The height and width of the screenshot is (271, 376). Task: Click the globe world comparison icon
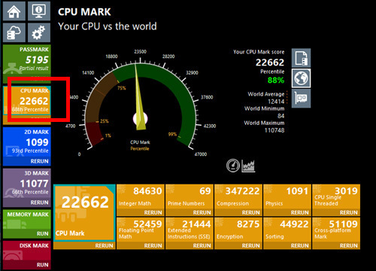click(301, 78)
